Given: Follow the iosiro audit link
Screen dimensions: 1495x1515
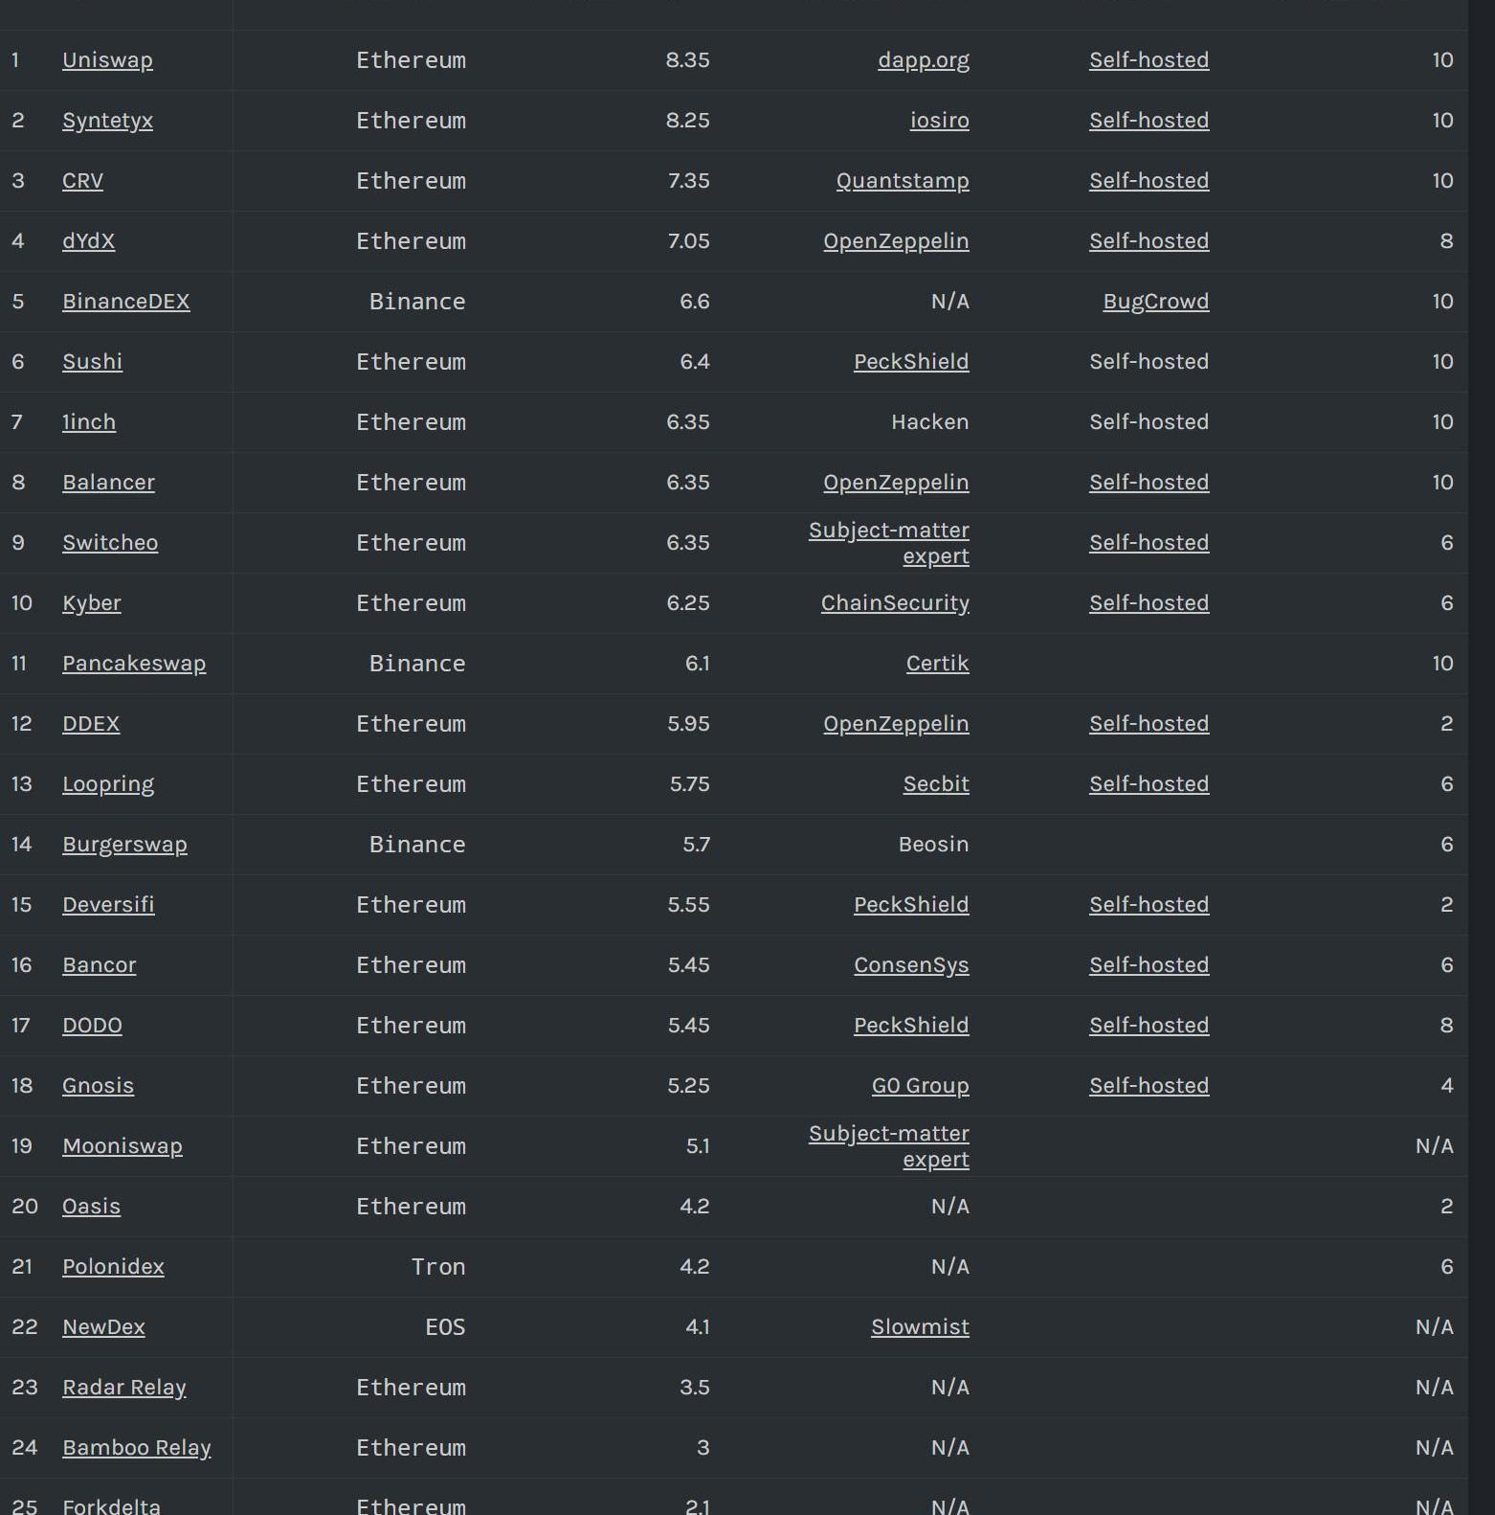Looking at the screenshot, I should [x=939, y=121].
